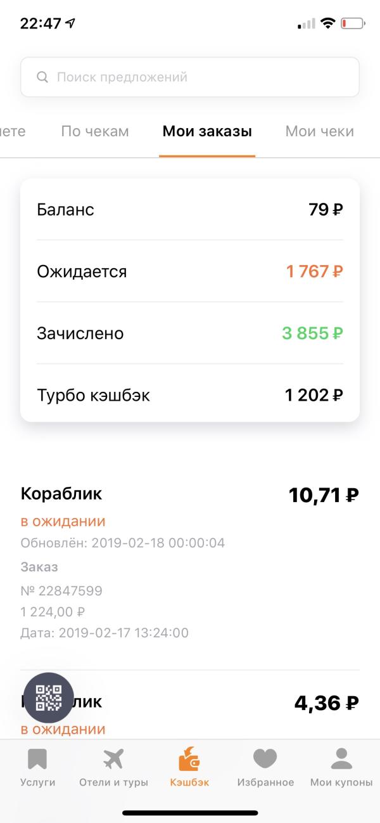380x823 pixels.
Task: Switch to the Мои чеки tab
Action: point(320,131)
